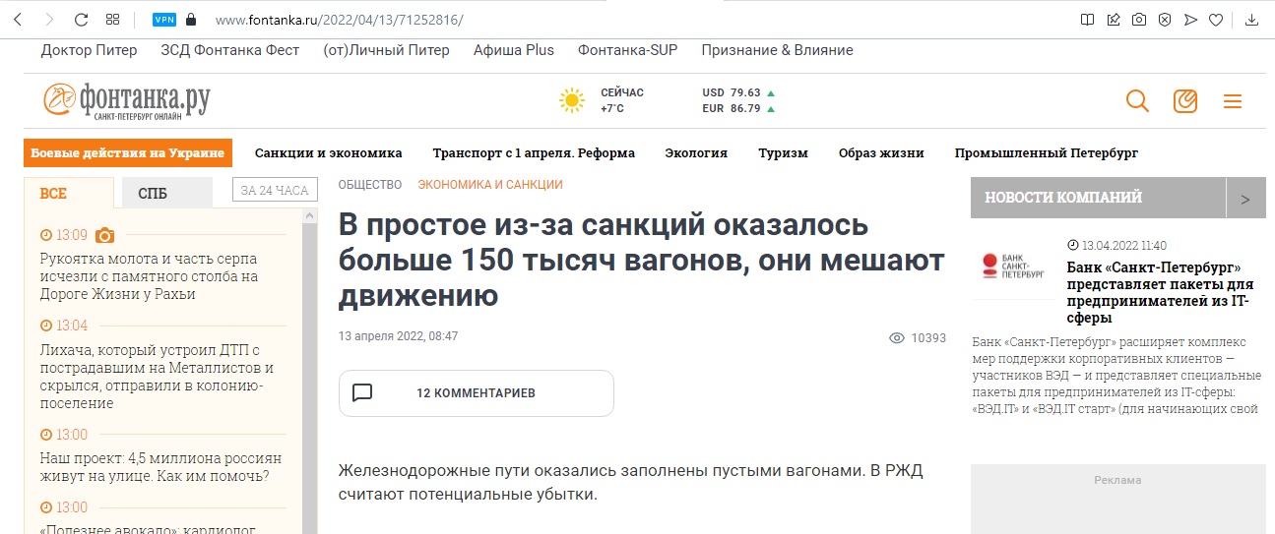Open the Fontanka site search icon

(x=1137, y=101)
